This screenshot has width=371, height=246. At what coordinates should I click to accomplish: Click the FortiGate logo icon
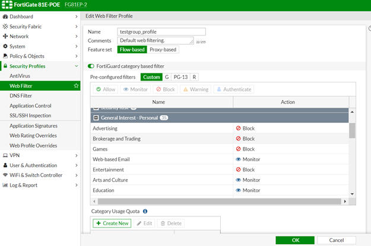coord(7,5)
